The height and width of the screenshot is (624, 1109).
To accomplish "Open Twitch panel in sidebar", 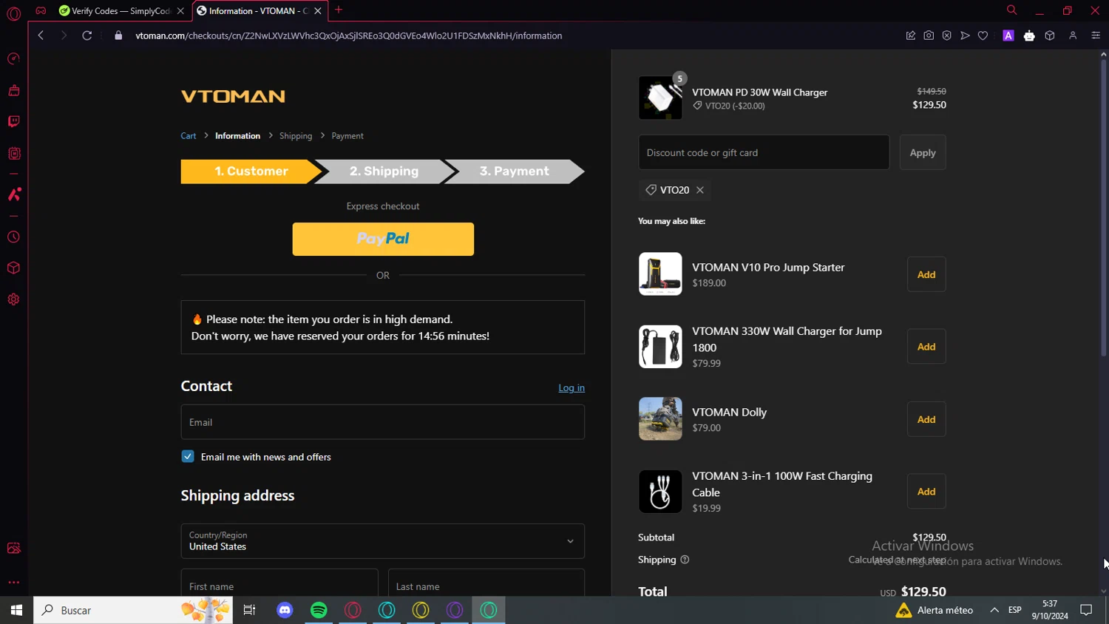I will pyautogui.click(x=13, y=121).
